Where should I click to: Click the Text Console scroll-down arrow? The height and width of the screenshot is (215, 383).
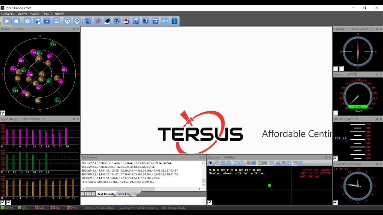tap(204, 185)
